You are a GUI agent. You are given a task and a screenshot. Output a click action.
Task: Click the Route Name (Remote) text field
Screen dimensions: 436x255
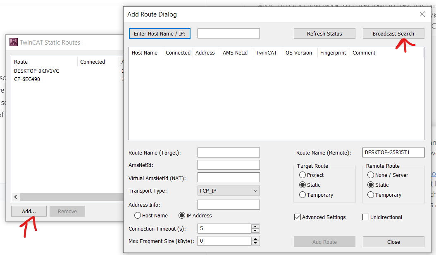393,153
